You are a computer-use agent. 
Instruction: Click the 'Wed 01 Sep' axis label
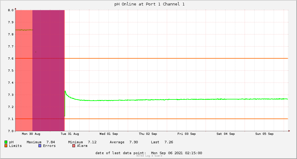pos(109,134)
